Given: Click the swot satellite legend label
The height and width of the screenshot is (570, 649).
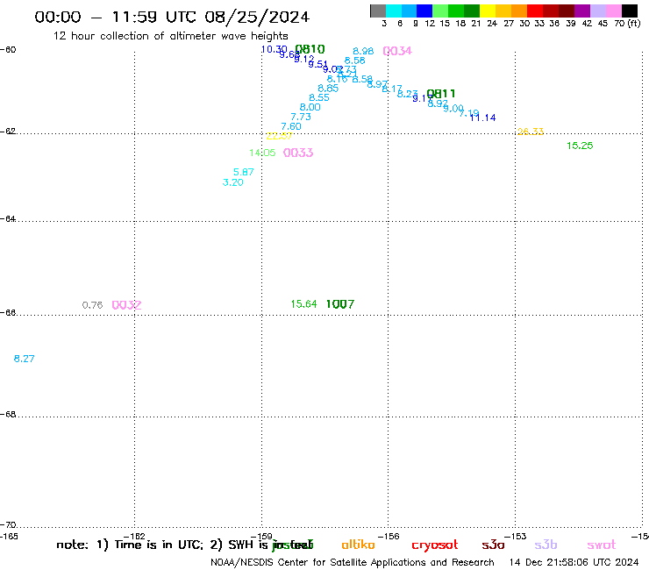Looking at the screenshot, I should (602, 545).
